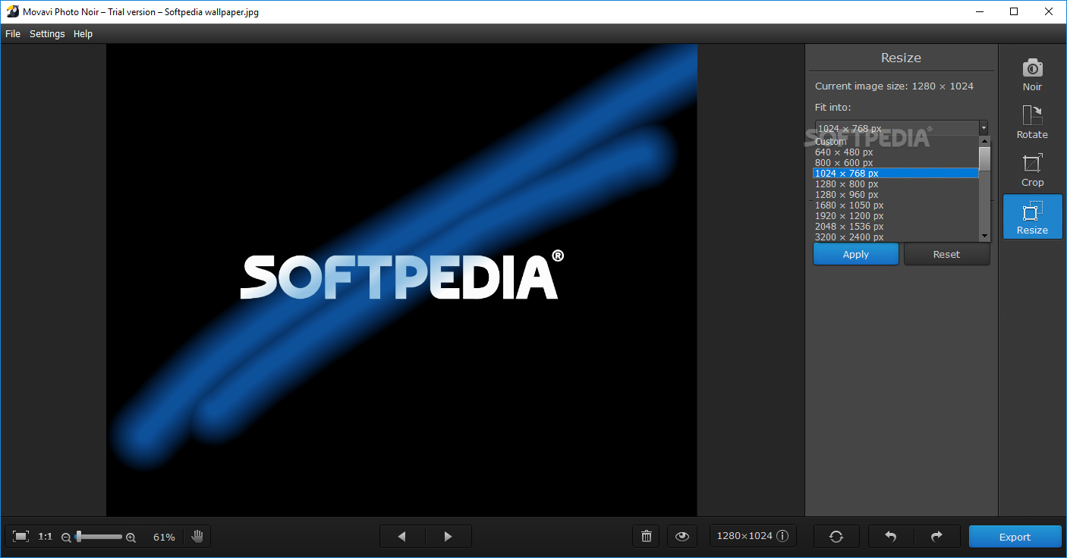Viewport: 1067px width, 558px height.
Task: Go to the next image arrow
Action: (x=449, y=537)
